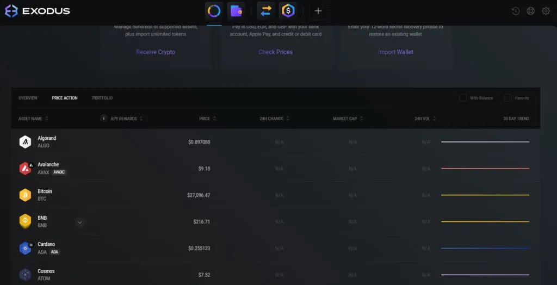Open the settings gear icon
This screenshot has height=285, width=557.
546,11
